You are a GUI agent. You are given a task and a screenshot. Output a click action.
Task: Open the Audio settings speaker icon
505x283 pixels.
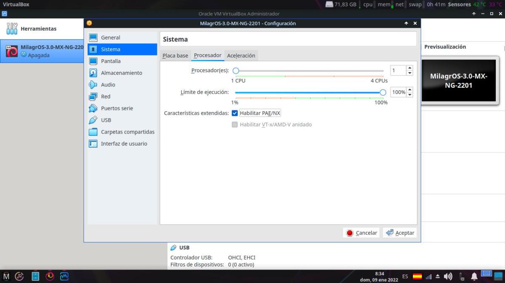click(93, 85)
